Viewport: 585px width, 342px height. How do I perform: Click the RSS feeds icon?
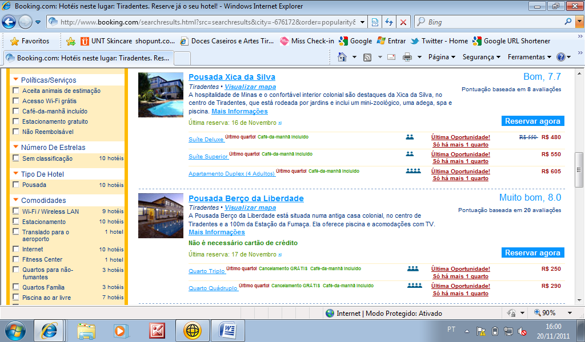pyautogui.click(x=367, y=57)
